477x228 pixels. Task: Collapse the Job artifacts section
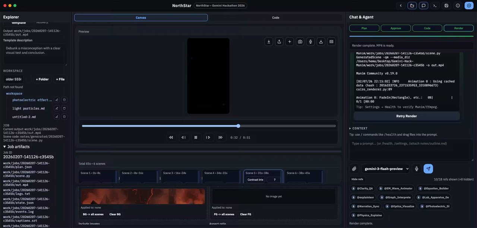click(16, 147)
